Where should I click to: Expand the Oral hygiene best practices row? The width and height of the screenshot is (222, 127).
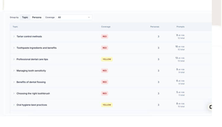(14, 105)
